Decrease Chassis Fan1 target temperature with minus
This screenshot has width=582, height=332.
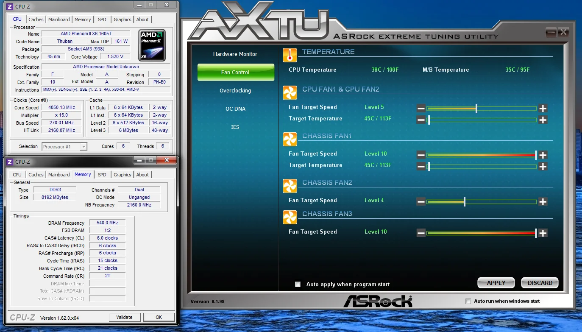(x=421, y=167)
